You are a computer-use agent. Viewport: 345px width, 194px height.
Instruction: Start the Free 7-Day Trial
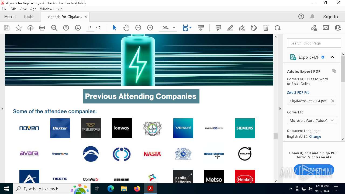(314, 170)
